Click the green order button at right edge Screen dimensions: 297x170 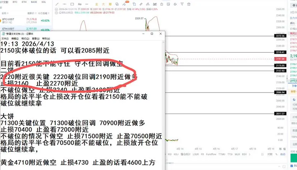tap(293, 158)
